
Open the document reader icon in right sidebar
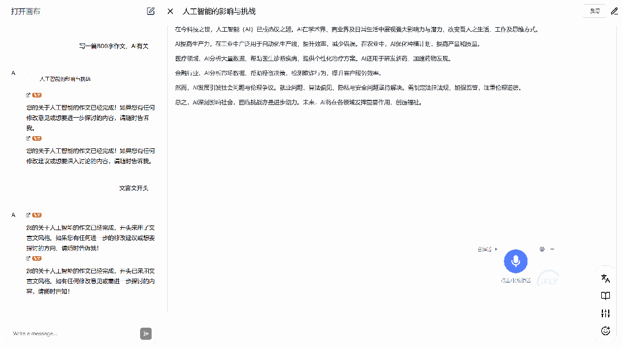[x=605, y=296]
